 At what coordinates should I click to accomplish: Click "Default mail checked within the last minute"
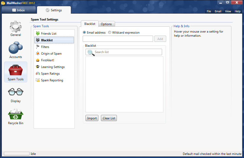click(x=212, y=154)
